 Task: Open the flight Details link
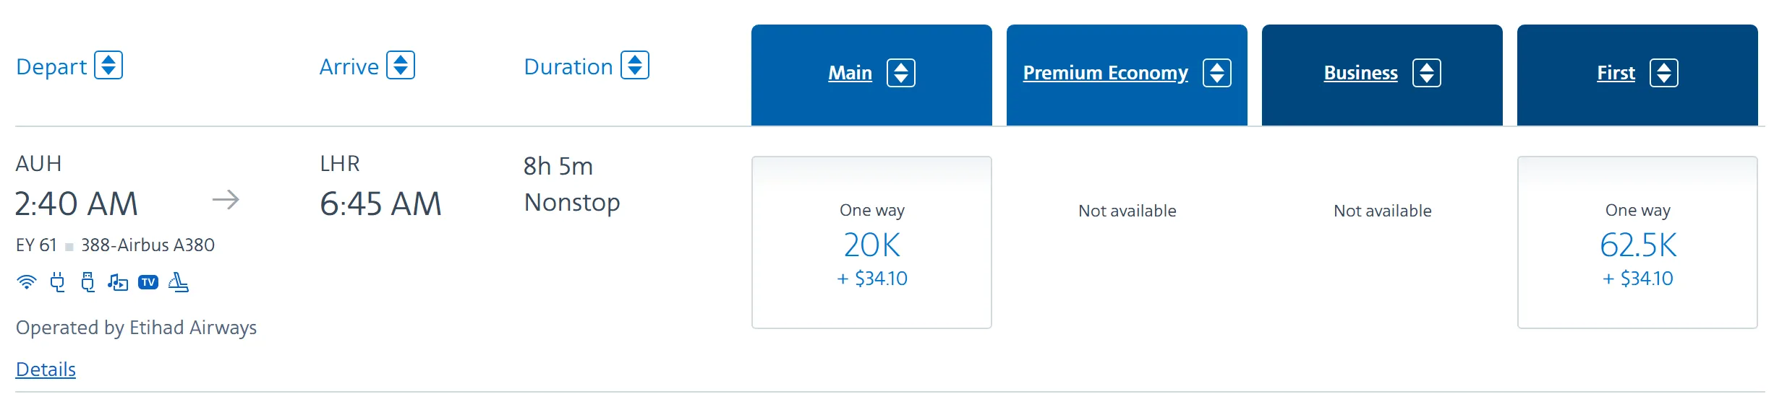point(46,369)
